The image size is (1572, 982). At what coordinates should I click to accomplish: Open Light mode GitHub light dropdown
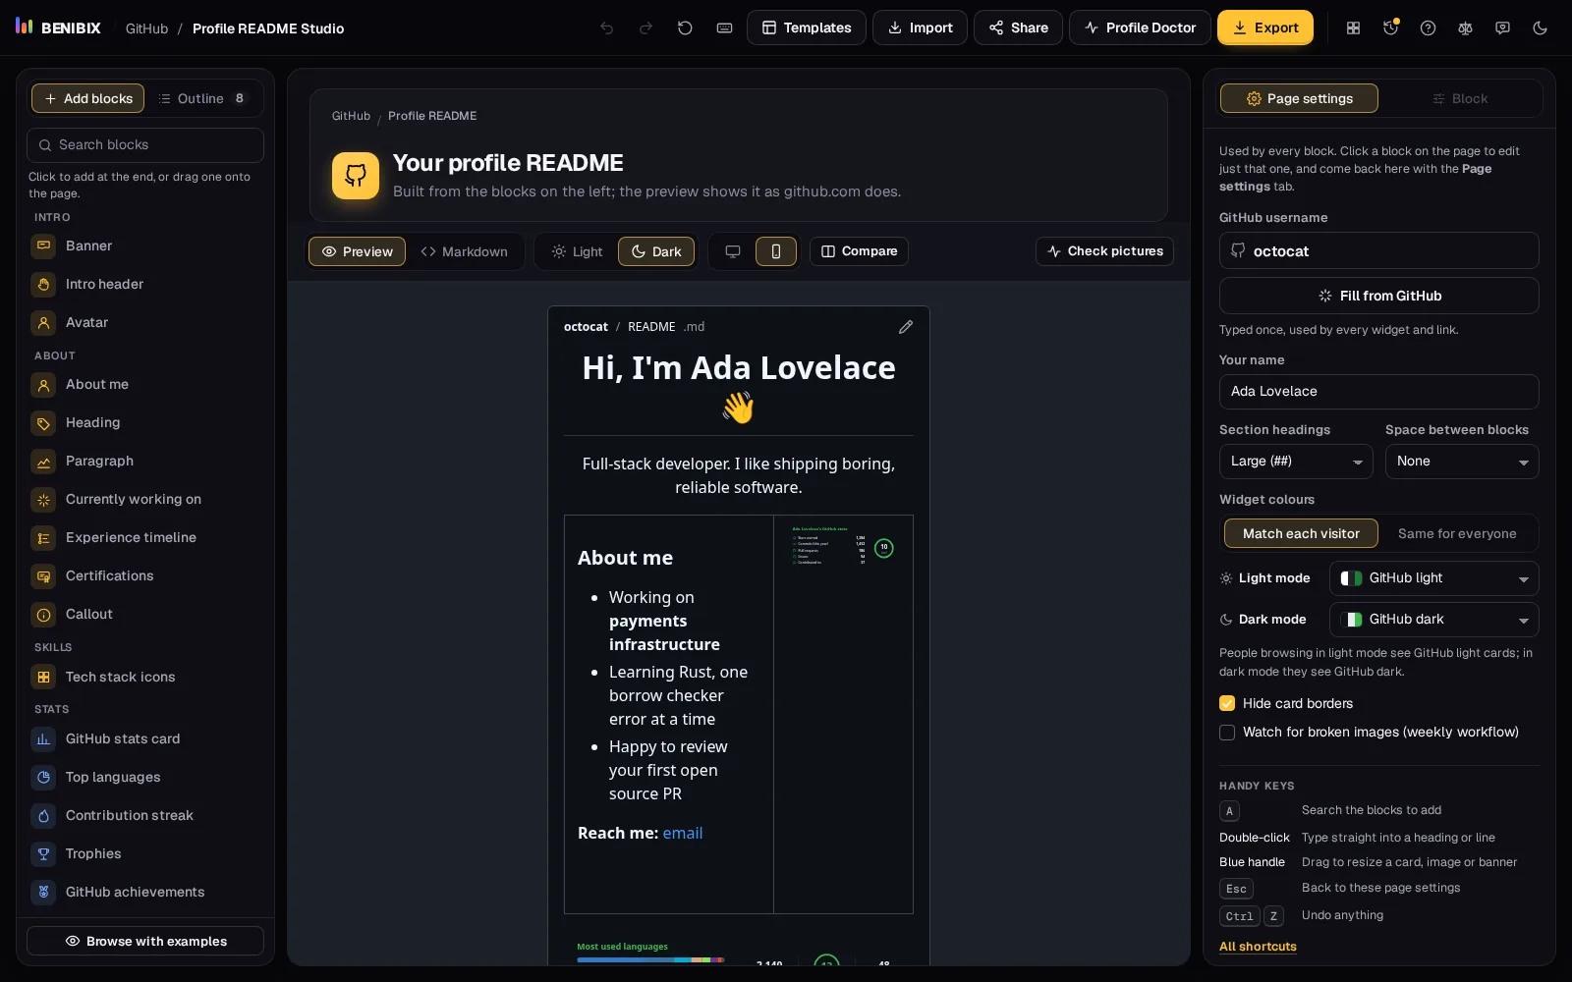(1434, 578)
